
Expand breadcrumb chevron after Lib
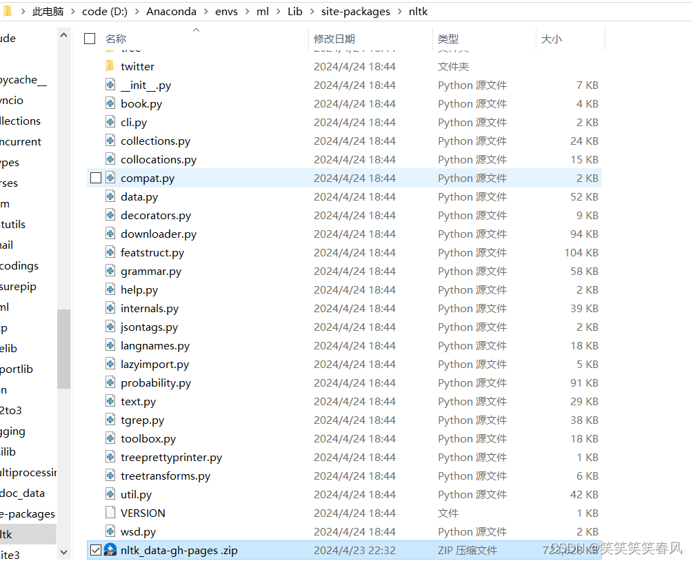312,12
